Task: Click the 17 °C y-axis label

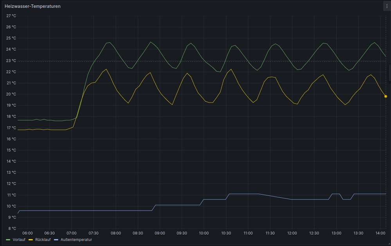Action: (x=11, y=128)
